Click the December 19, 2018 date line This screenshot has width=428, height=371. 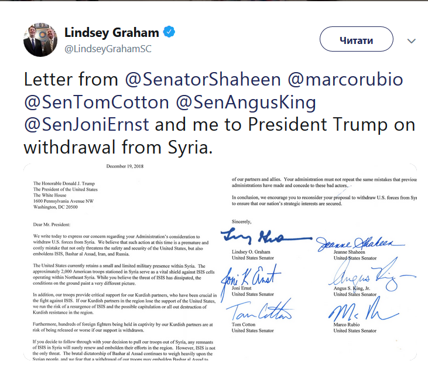click(126, 166)
